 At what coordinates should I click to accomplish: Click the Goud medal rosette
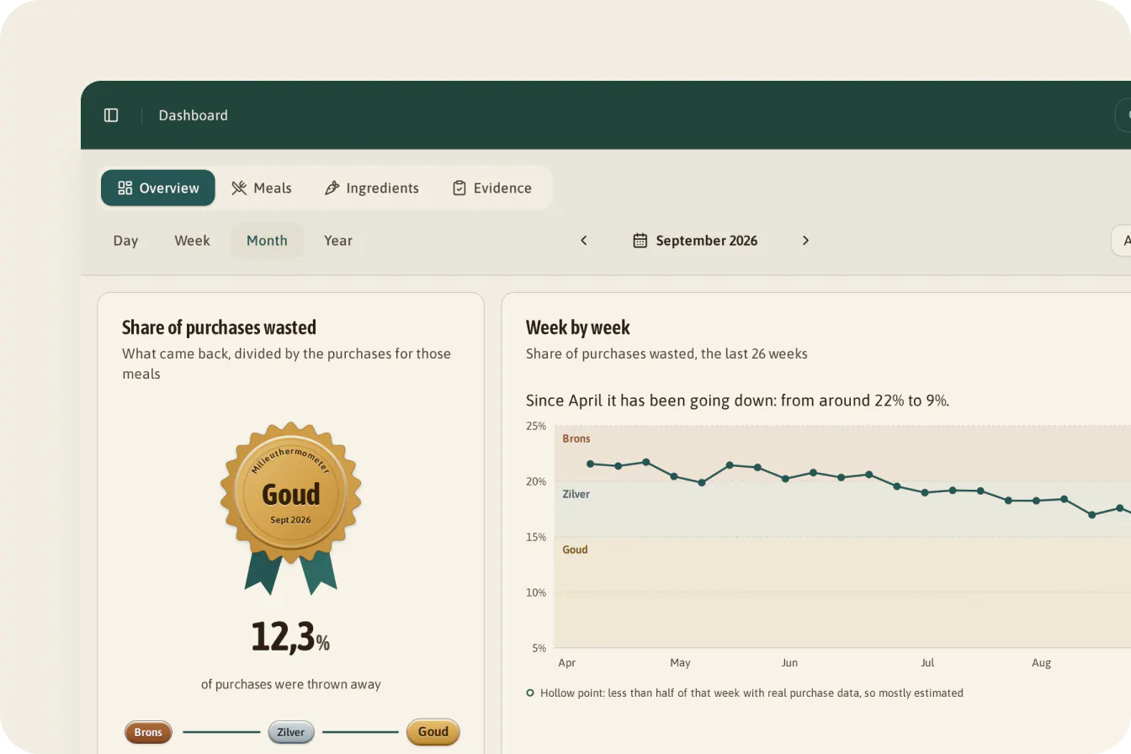291,507
